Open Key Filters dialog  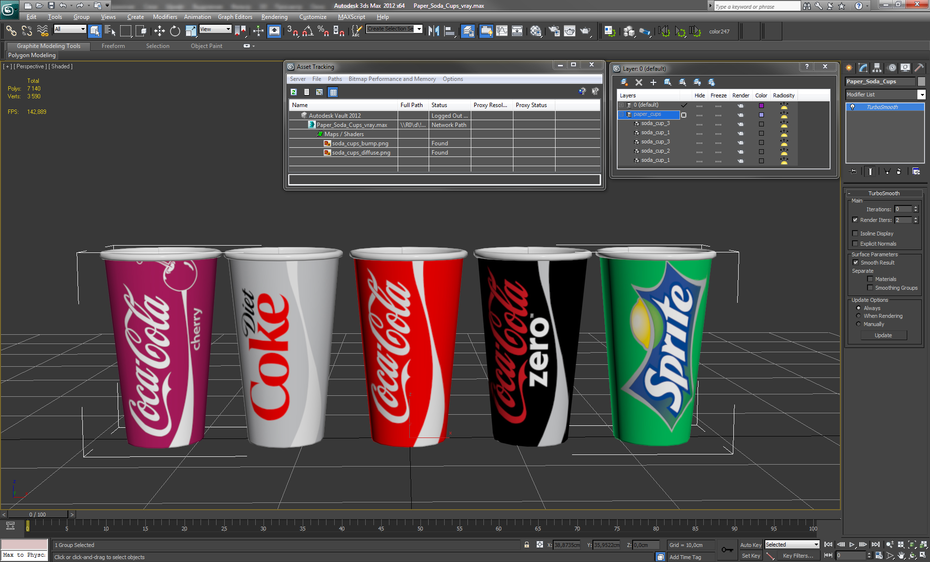click(798, 556)
